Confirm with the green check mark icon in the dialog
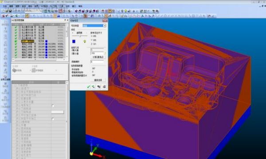 click(x=88, y=87)
